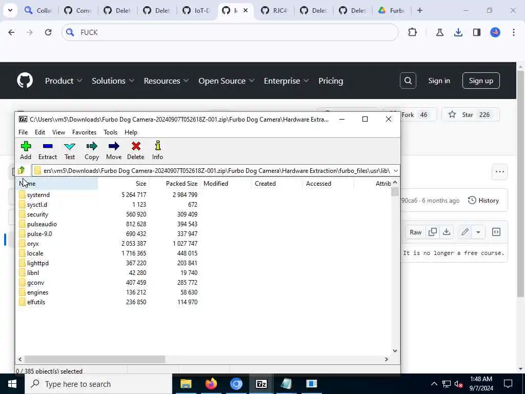Viewport: 525px width, 394px height.
Task: Open the Help menu in 7-Zip
Action: [x=131, y=132]
